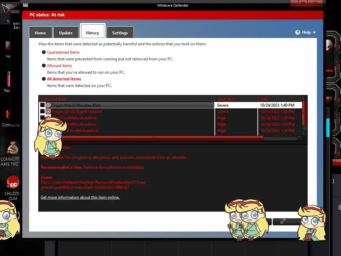341x256 pixels.
Task: Click the Allow item button
Action: (x=287, y=222)
